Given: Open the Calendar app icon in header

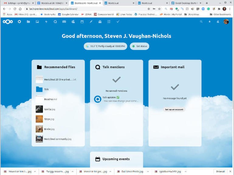Looking at the screenshot, I should click(x=82, y=22).
